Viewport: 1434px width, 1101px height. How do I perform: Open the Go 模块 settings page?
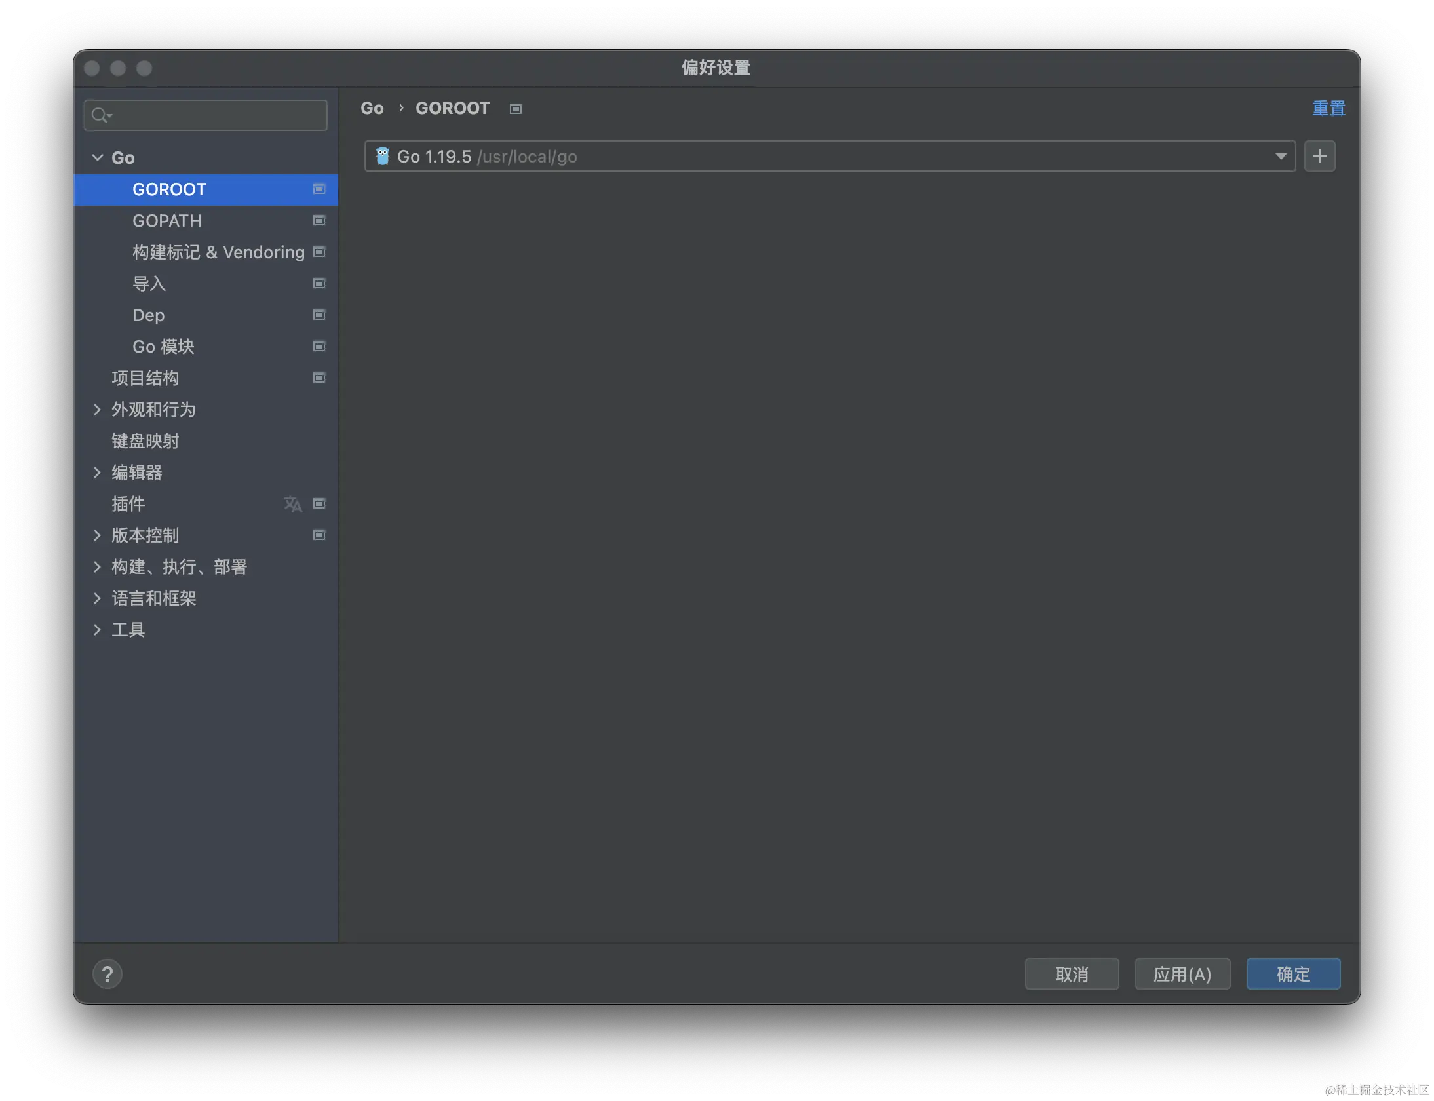[163, 347]
